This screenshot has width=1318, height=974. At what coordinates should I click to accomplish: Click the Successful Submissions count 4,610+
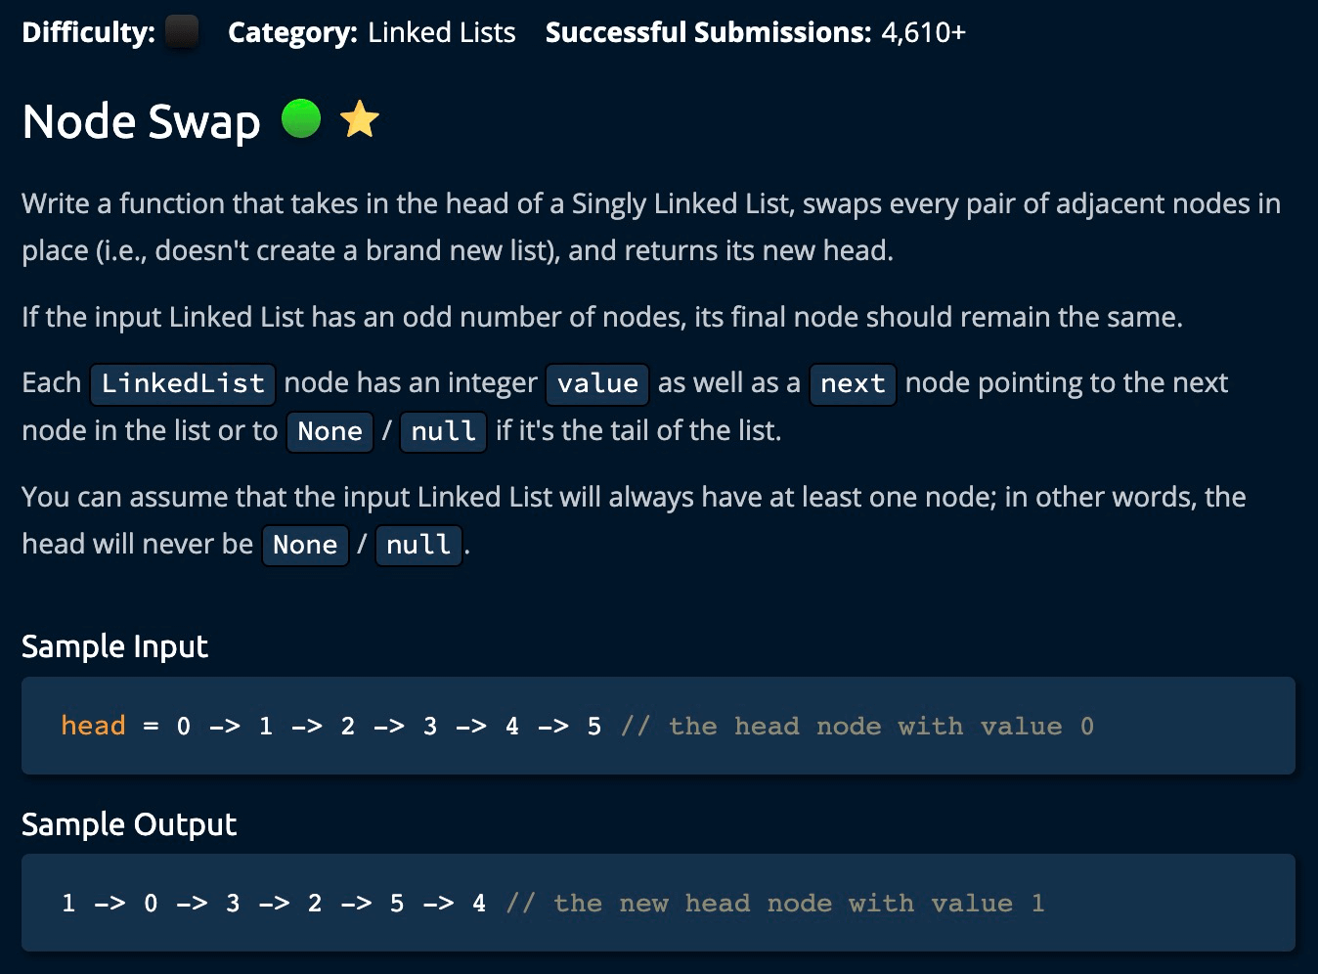click(x=923, y=32)
